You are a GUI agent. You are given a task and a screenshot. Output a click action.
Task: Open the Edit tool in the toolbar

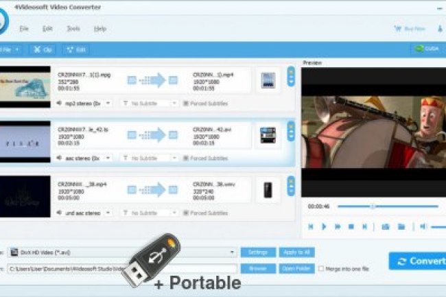point(75,49)
